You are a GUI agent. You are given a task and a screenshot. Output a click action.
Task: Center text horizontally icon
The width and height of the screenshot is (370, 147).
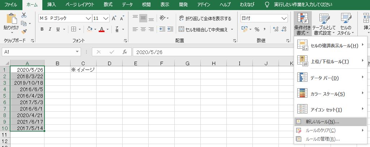tap(143, 30)
